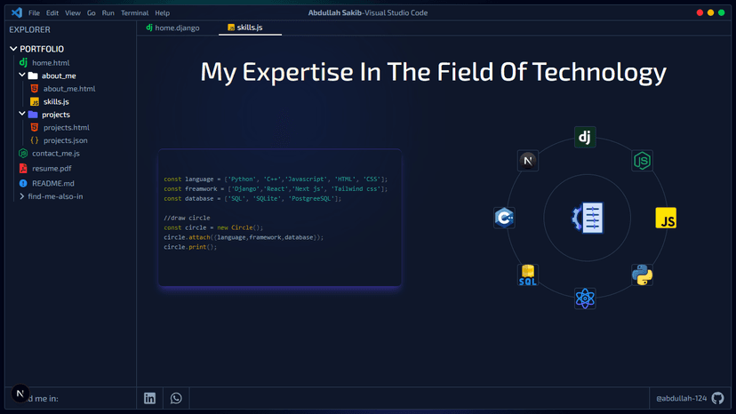The height and width of the screenshot is (414, 736).
Task: Click the JavaScript skill icon on the circle
Action: coord(666,218)
